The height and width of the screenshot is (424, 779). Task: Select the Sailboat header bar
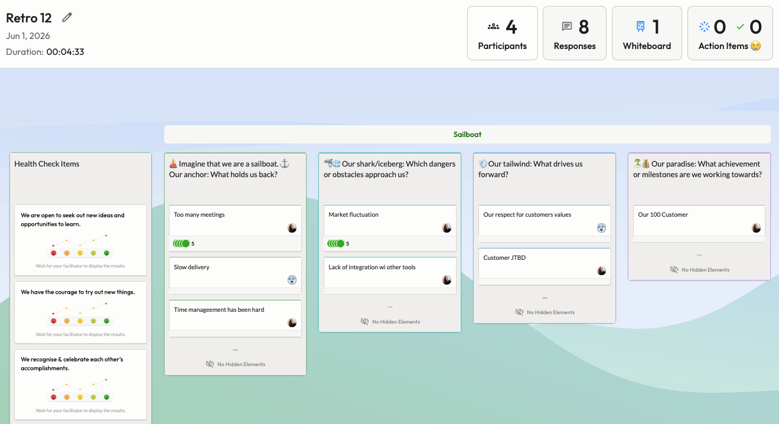[467, 134]
